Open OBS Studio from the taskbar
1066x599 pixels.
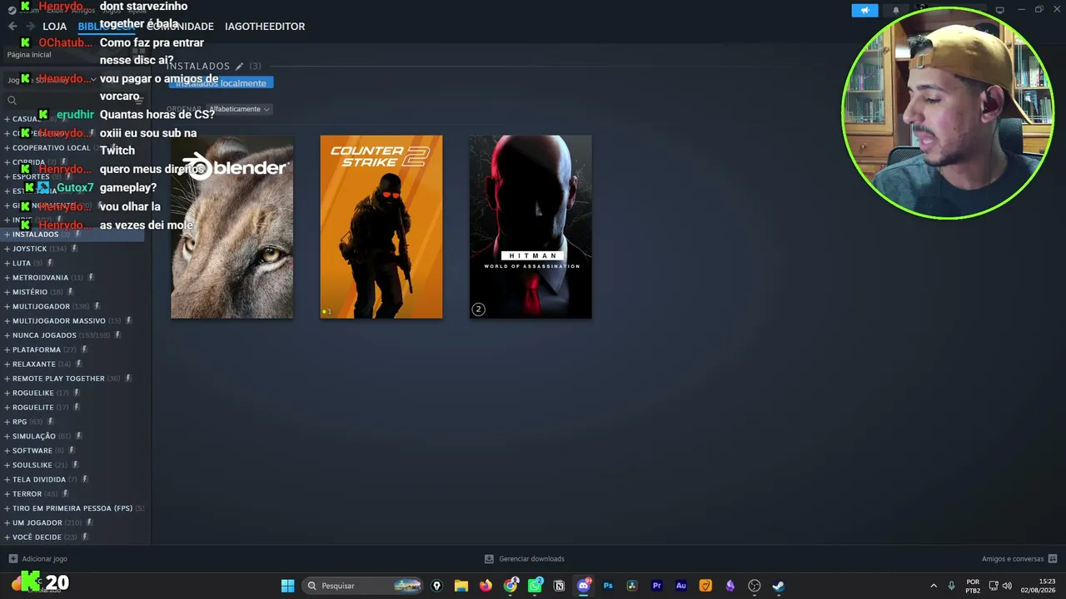tap(755, 586)
